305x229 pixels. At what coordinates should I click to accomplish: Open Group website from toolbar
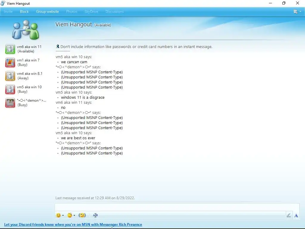pyautogui.click(x=47, y=12)
